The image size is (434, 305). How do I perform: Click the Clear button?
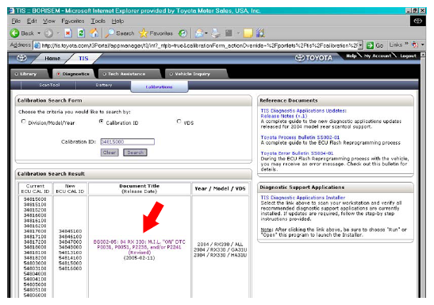coord(109,152)
